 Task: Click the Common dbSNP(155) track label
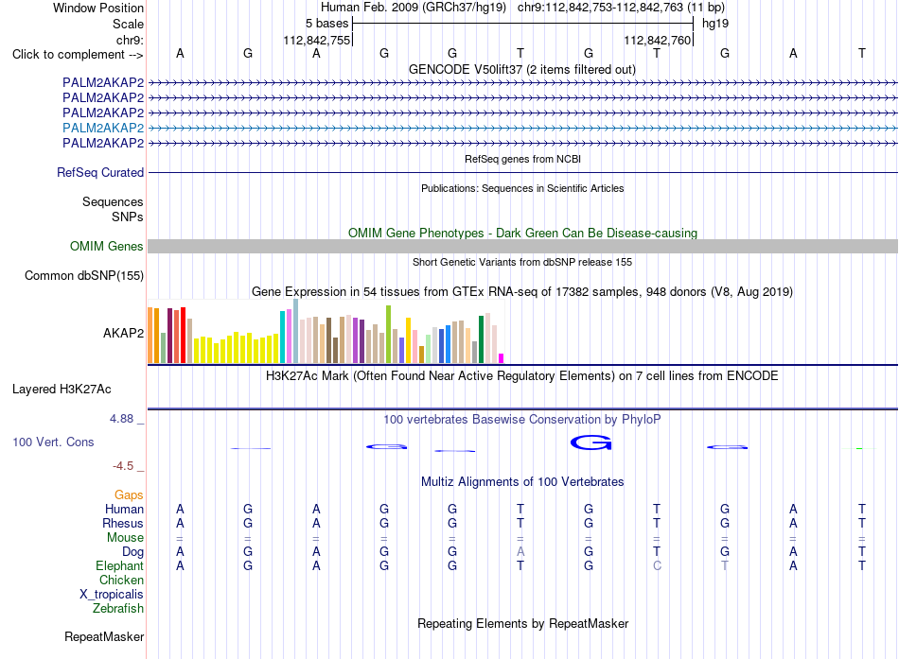(x=84, y=276)
